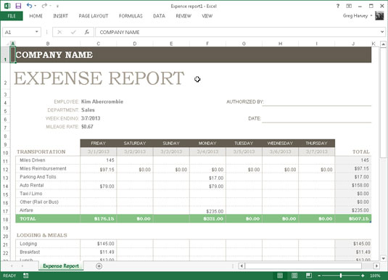Click the mileage rate $0.67 cell

(87, 126)
